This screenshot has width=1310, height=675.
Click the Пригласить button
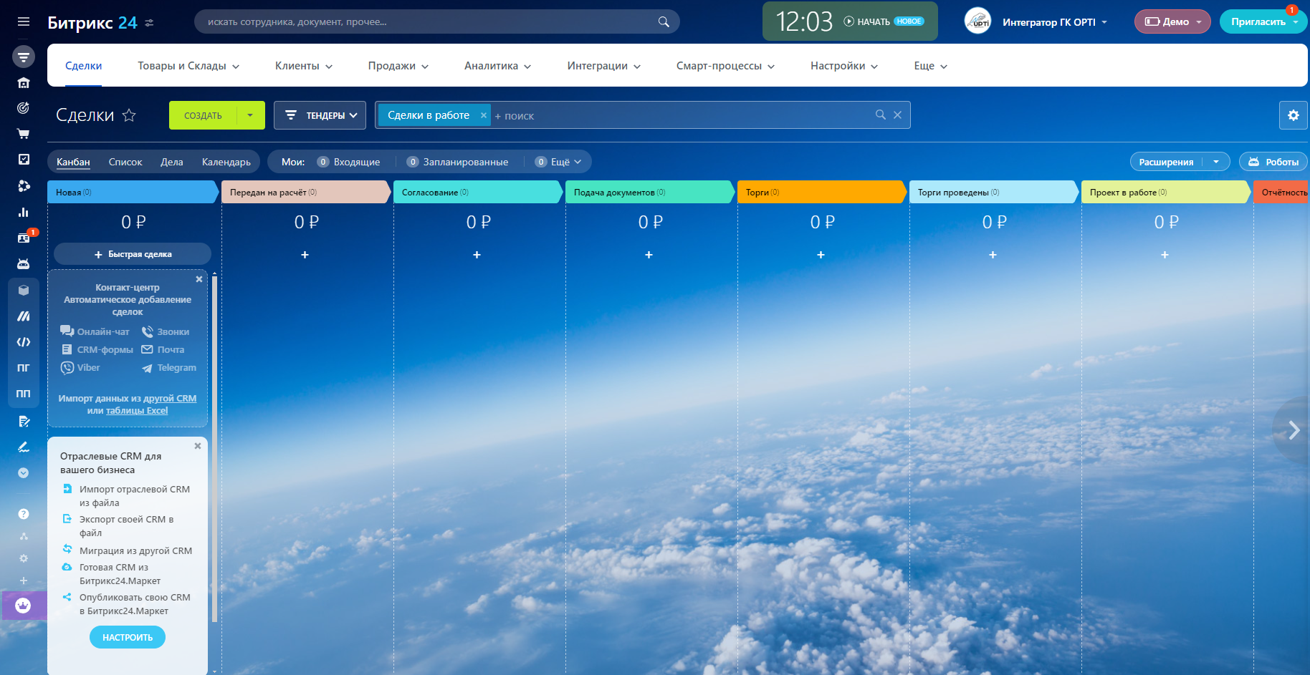pos(1258,21)
